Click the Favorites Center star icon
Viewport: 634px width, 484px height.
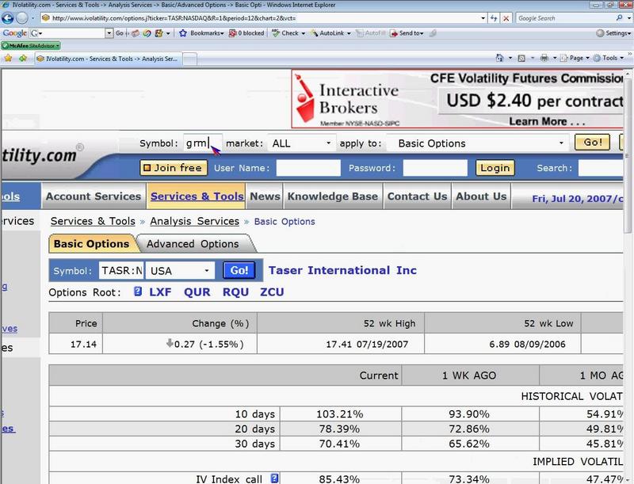click(x=8, y=59)
